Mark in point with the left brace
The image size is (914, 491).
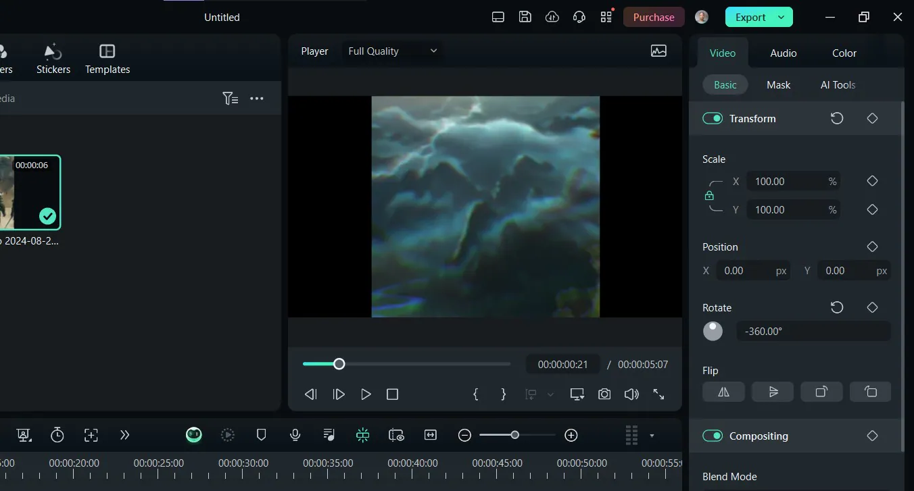tap(476, 394)
